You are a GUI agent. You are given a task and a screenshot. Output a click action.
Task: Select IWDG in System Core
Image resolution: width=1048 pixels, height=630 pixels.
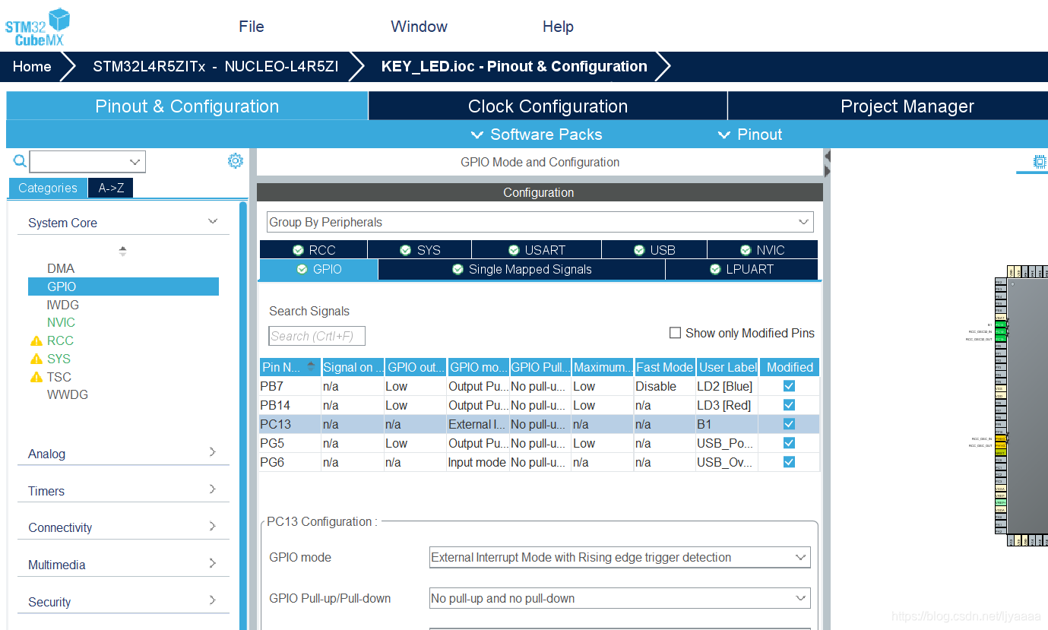[63, 305]
